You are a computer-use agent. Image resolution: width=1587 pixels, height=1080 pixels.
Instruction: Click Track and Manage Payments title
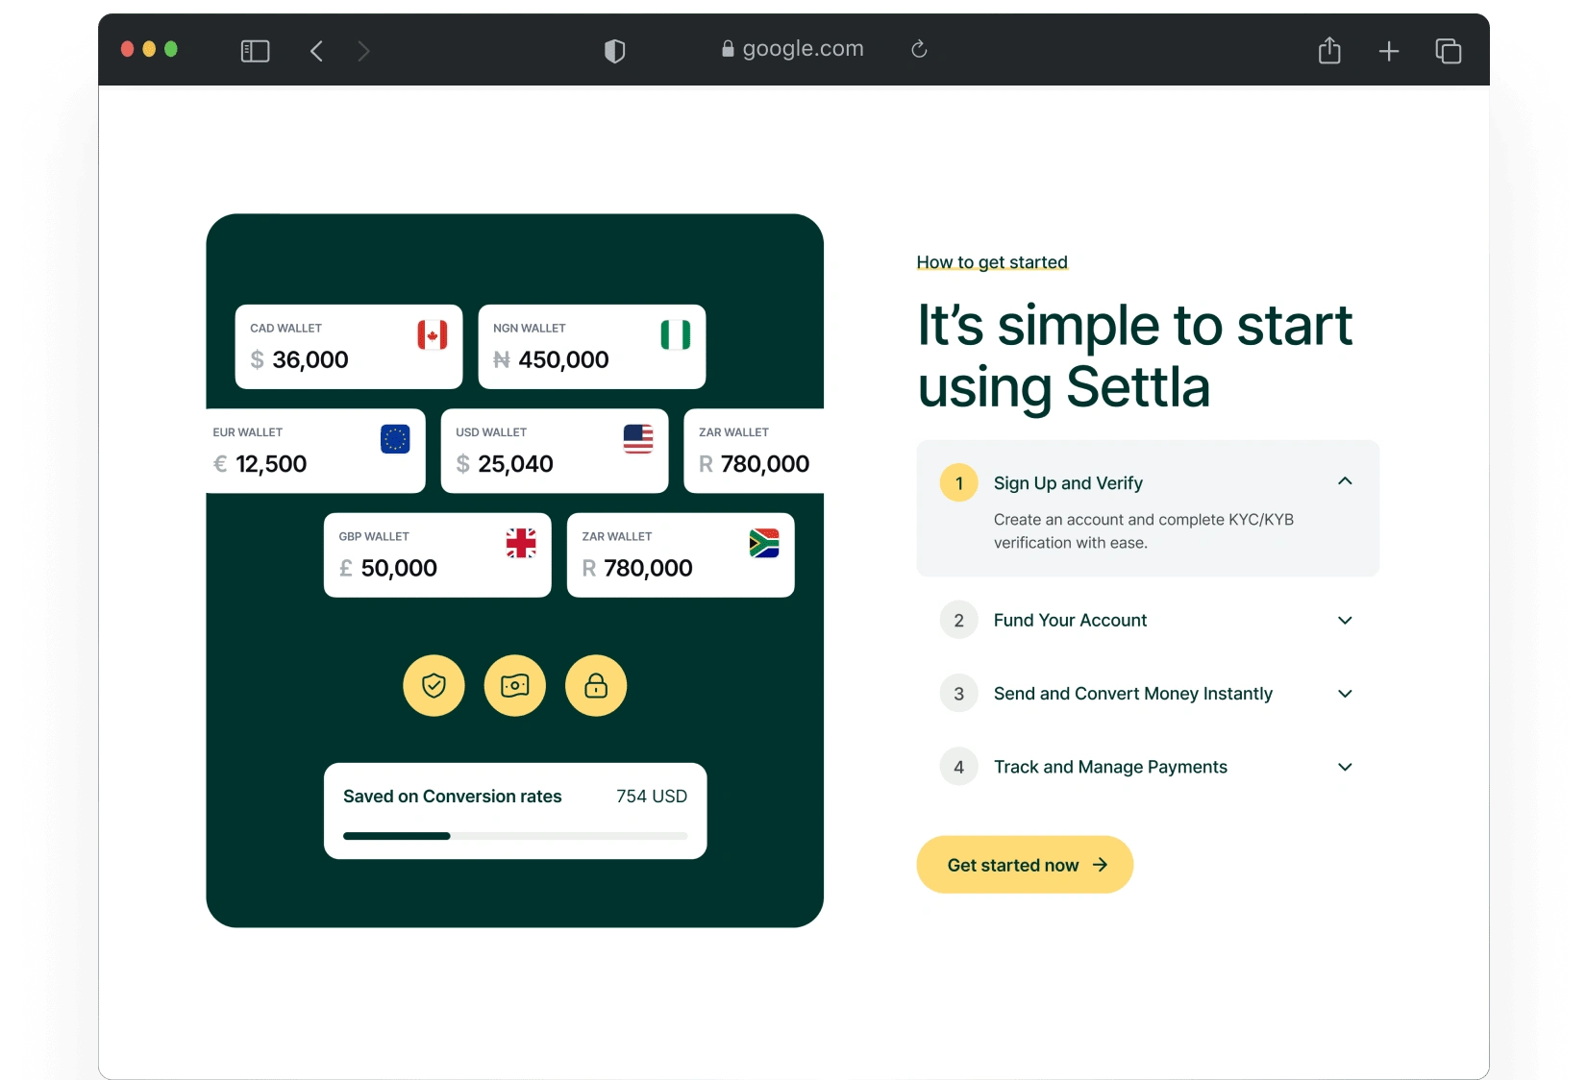1110,767
